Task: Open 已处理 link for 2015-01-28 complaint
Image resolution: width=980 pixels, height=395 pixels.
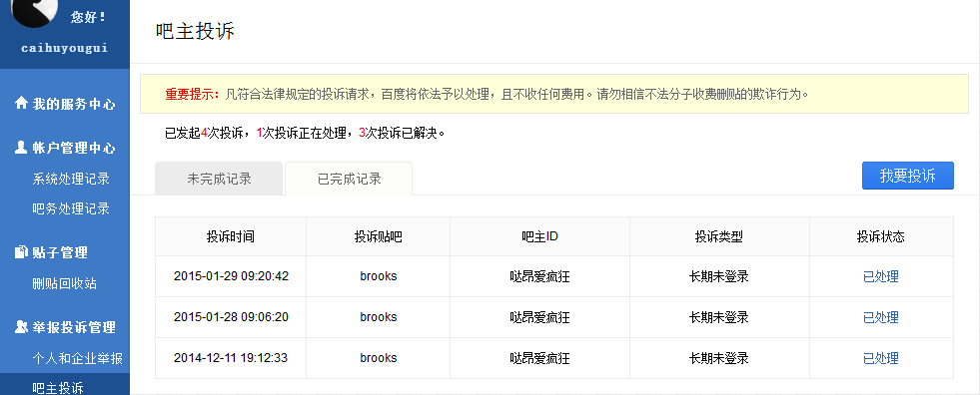Action: (x=881, y=317)
